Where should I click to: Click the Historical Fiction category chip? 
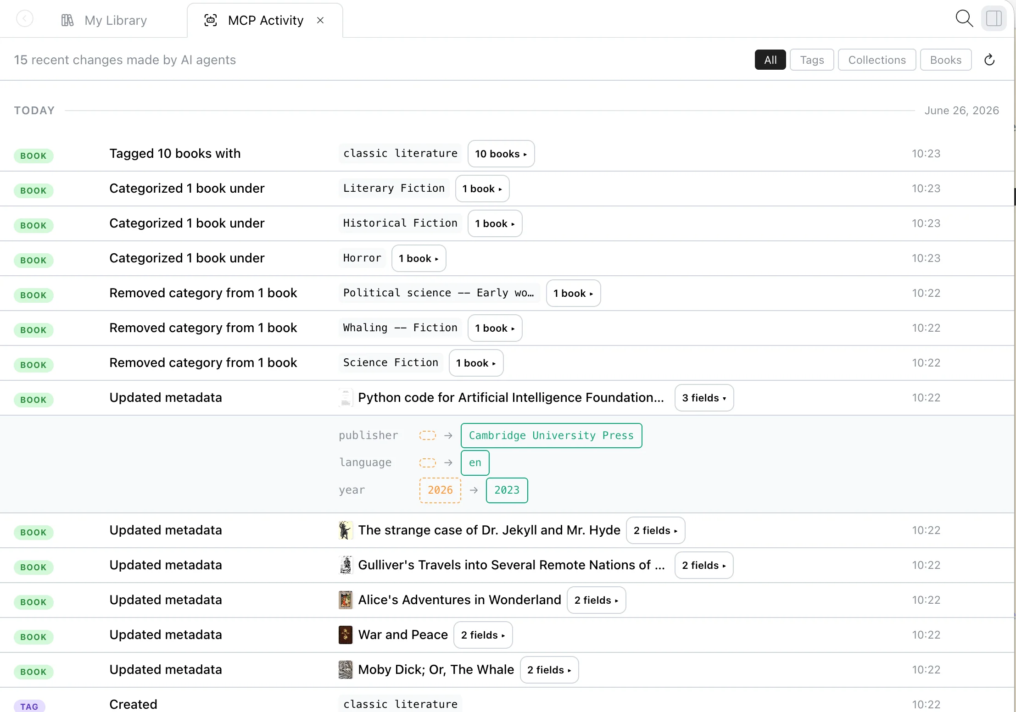point(400,223)
